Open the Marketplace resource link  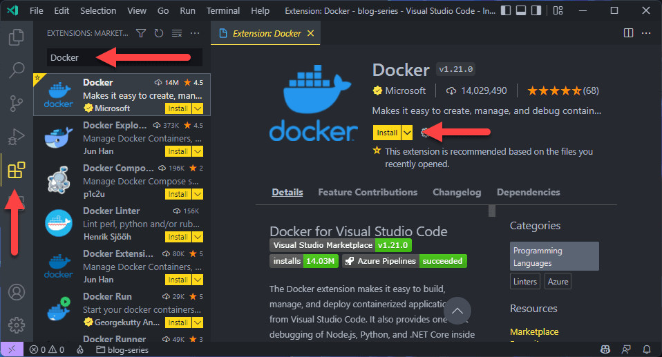pos(534,331)
